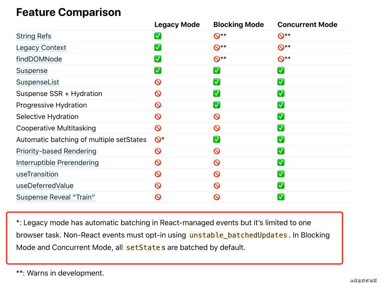Click useDeferredValue Legacy prohibited icon
Image resolution: width=383 pixels, height=288 pixels.
[158, 186]
